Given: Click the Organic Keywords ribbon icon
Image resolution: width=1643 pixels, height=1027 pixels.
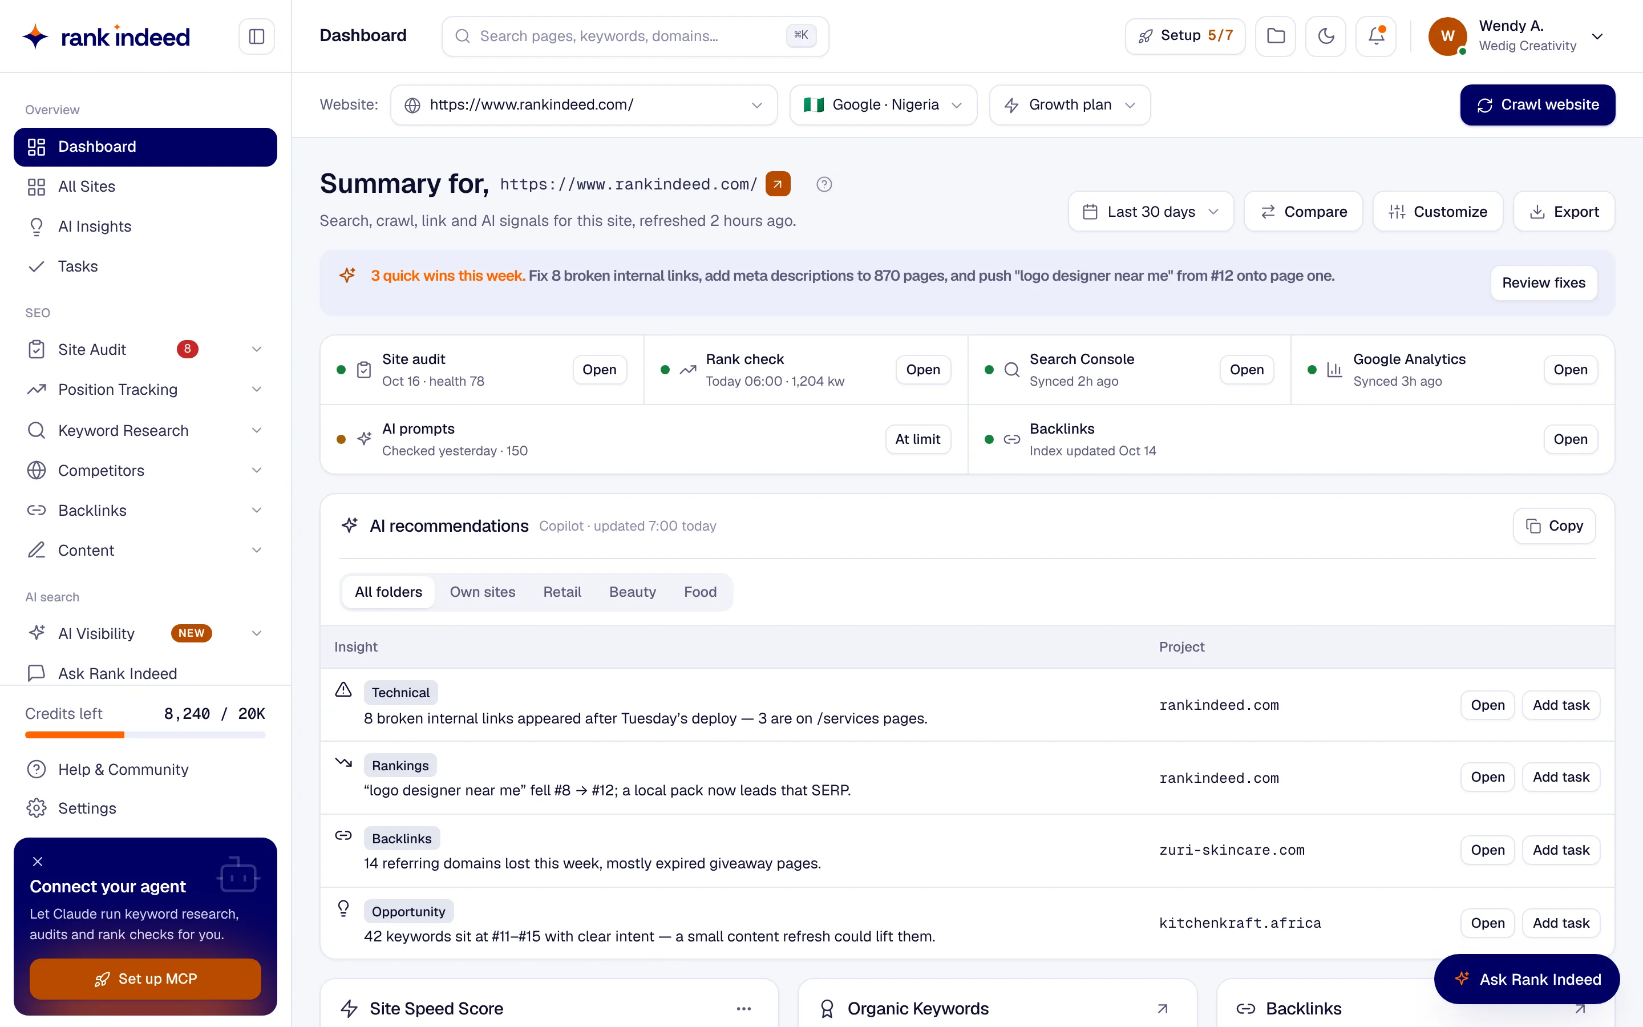Looking at the screenshot, I should click(x=827, y=1009).
